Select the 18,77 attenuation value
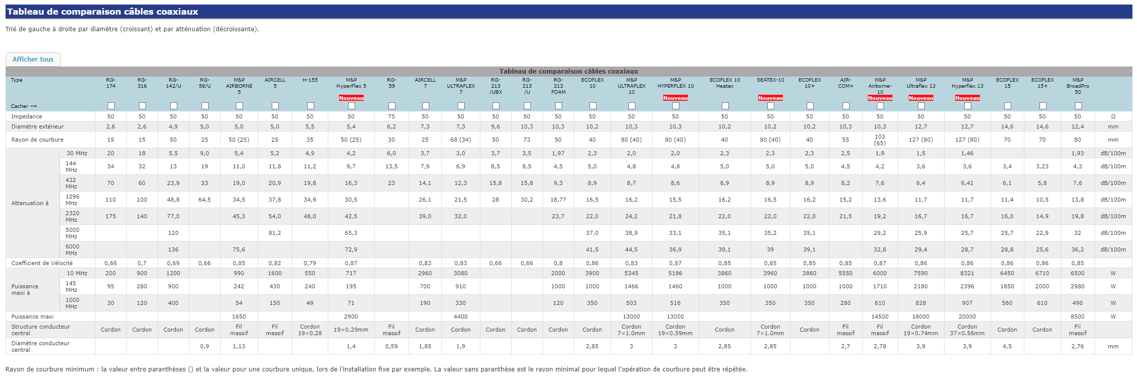This screenshot has height=378, width=1137. [x=558, y=200]
